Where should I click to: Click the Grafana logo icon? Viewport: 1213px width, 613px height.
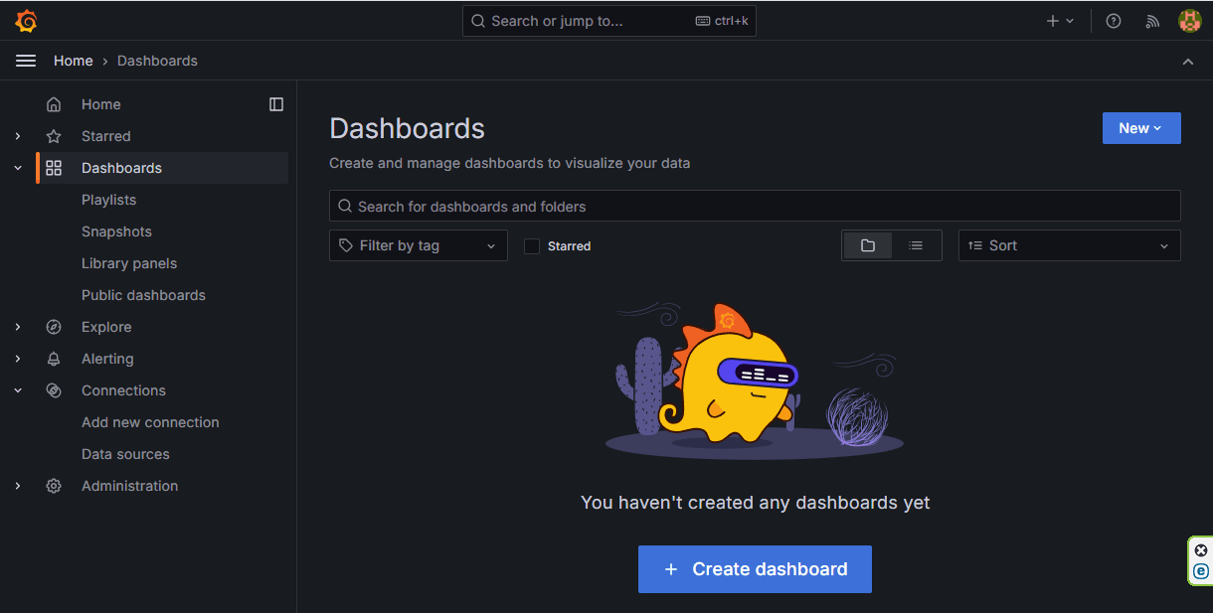click(x=27, y=21)
